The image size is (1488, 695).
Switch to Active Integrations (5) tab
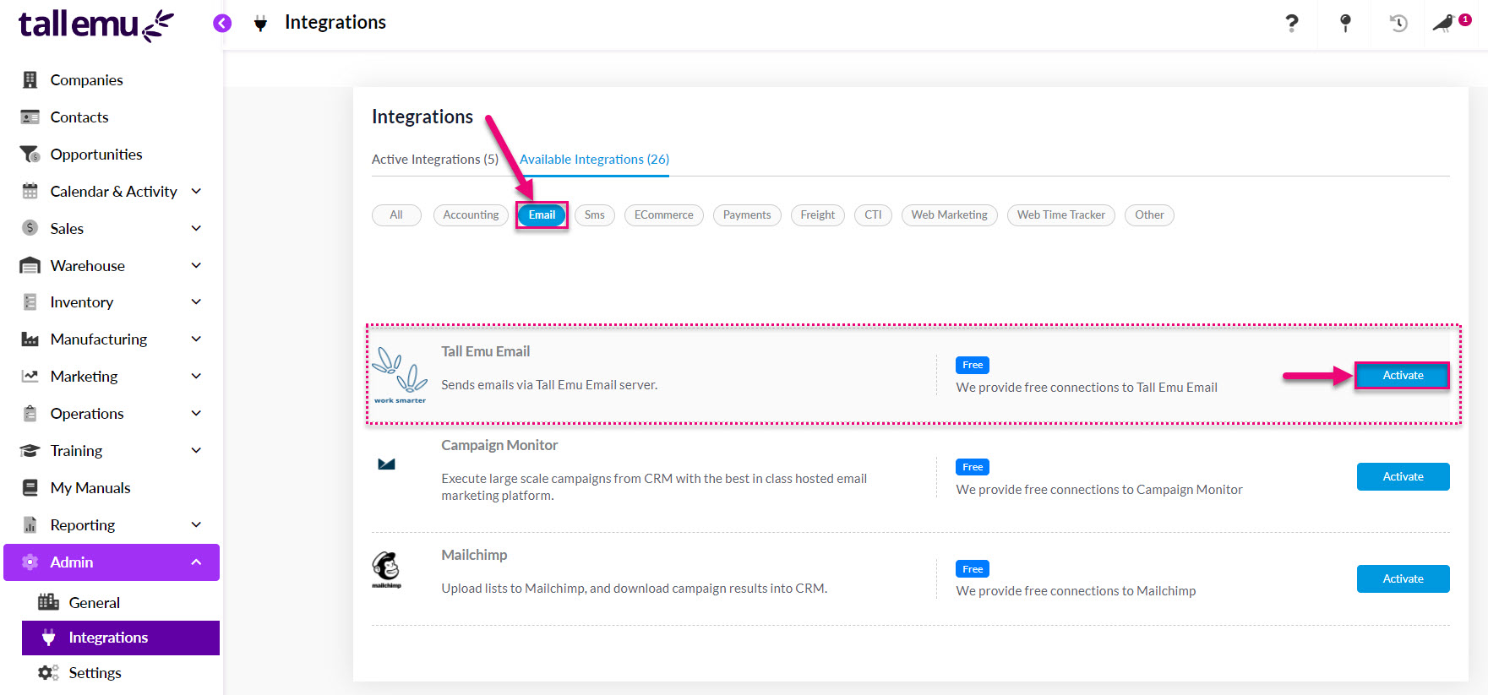(435, 159)
